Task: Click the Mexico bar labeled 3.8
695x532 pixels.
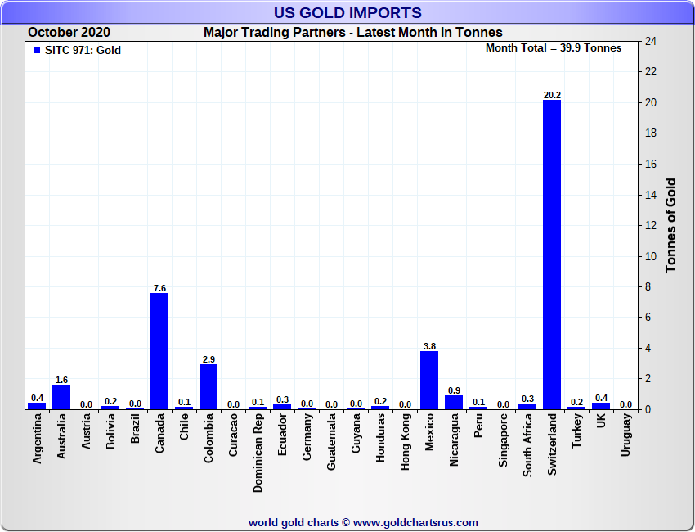Action: pyautogui.click(x=429, y=380)
